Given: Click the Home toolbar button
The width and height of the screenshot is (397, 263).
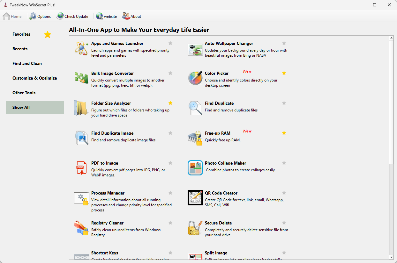Looking at the screenshot, I should (12, 16).
